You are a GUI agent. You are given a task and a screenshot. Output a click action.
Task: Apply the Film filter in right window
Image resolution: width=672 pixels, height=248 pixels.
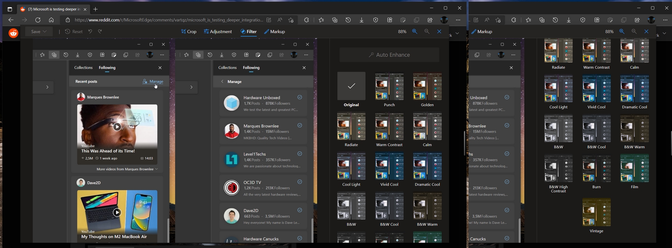click(x=634, y=172)
